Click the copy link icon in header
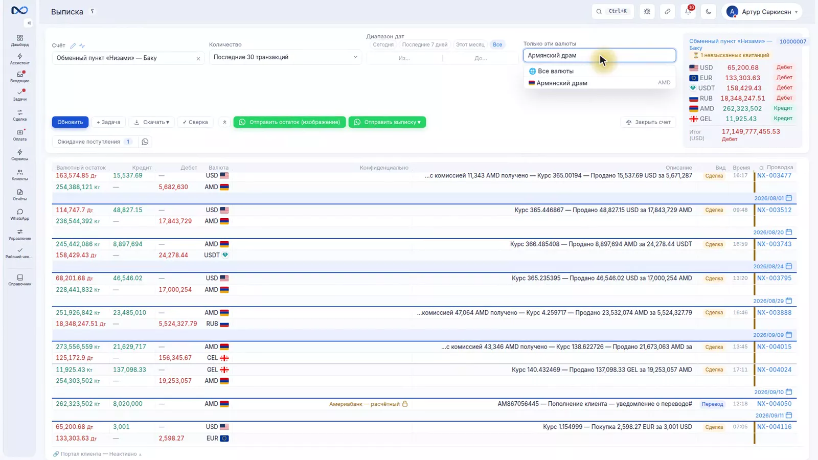This screenshot has height=460, width=818. coord(668,11)
